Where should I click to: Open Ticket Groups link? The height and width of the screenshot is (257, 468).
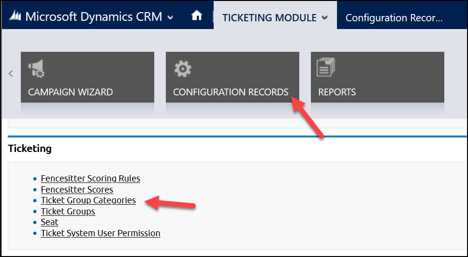pyautogui.click(x=68, y=212)
